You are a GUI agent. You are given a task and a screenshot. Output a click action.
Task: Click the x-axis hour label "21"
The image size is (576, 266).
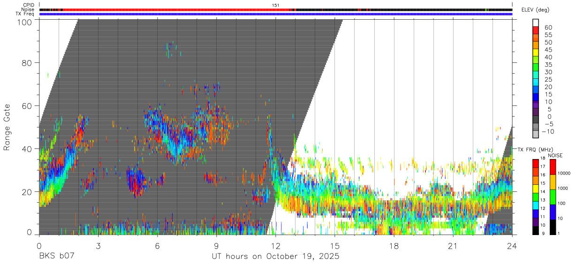coord(453,246)
